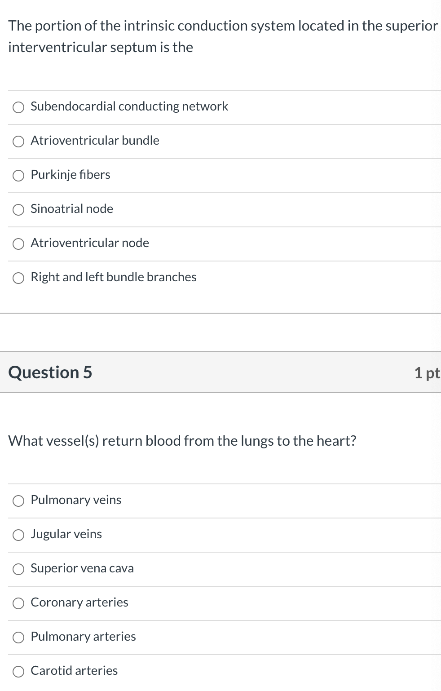
Task: Click the Question 5 header
Action: coord(51,372)
